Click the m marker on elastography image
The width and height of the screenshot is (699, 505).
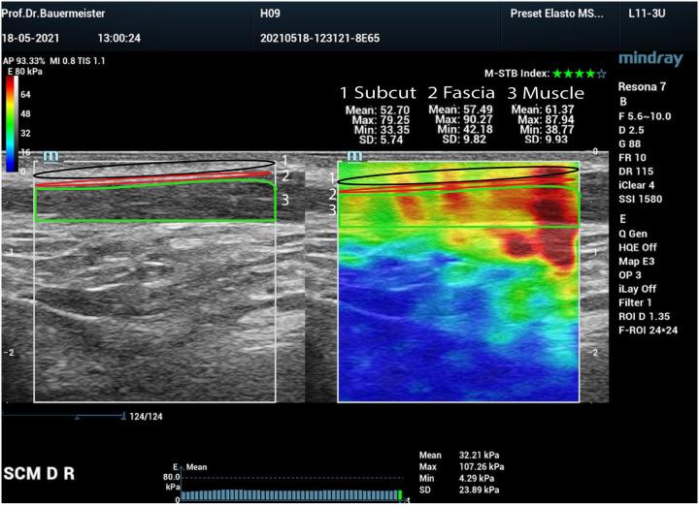353,155
